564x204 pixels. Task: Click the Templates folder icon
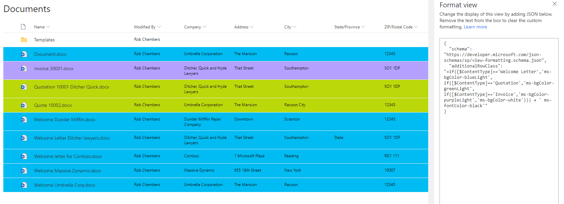tap(24, 40)
